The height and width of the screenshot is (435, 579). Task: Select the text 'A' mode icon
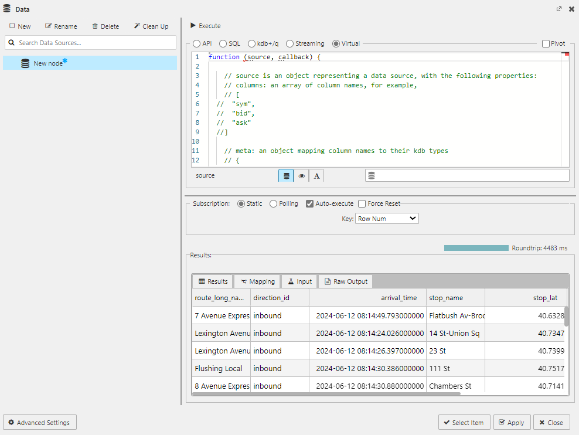[316, 175]
